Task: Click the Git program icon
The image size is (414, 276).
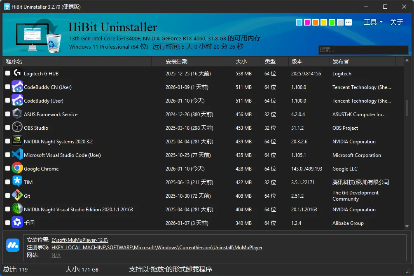Action: pos(17,196)
